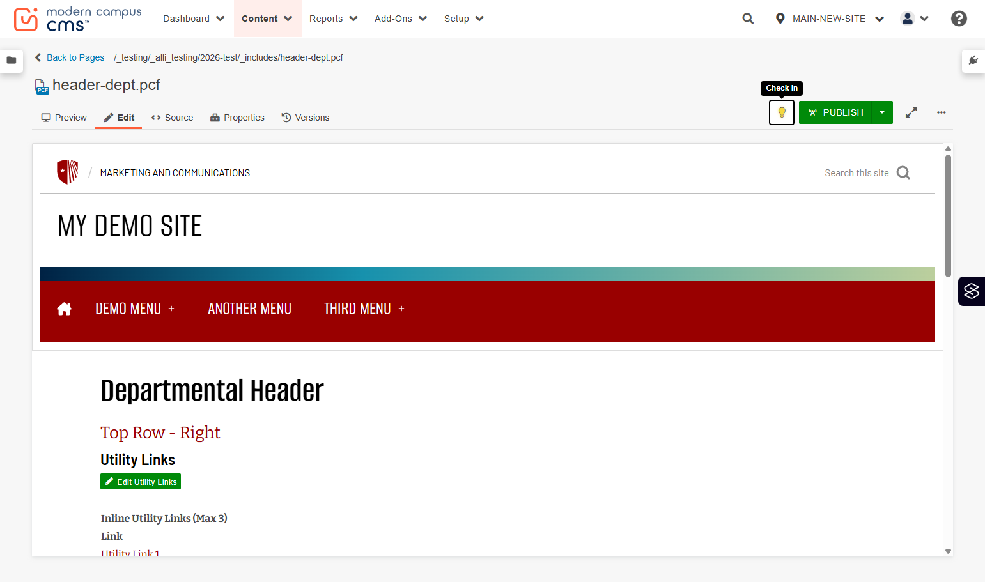Open the help question mark icon
The height and width of the screenshot is (582, 985).
click(959, 19)
